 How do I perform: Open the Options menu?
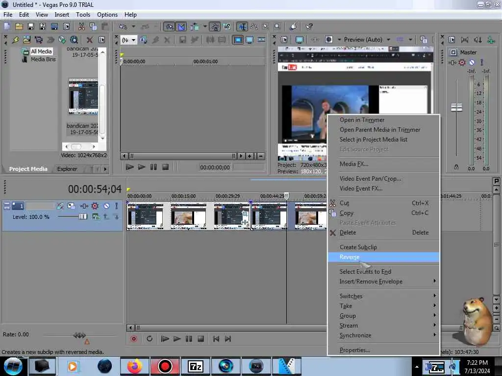click(x=107, y=15)
